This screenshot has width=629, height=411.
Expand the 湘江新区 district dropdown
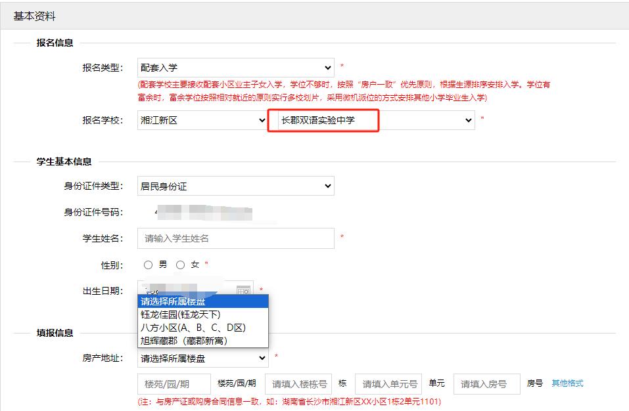pos(202,120)
